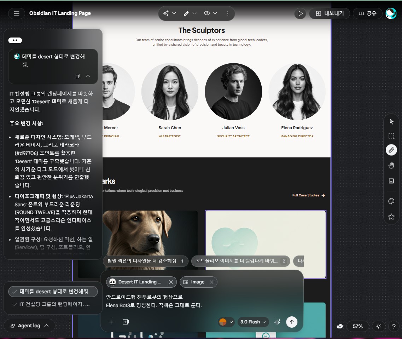Expand the eye view options chevron
402x339 pixels.
pos(215,13)
